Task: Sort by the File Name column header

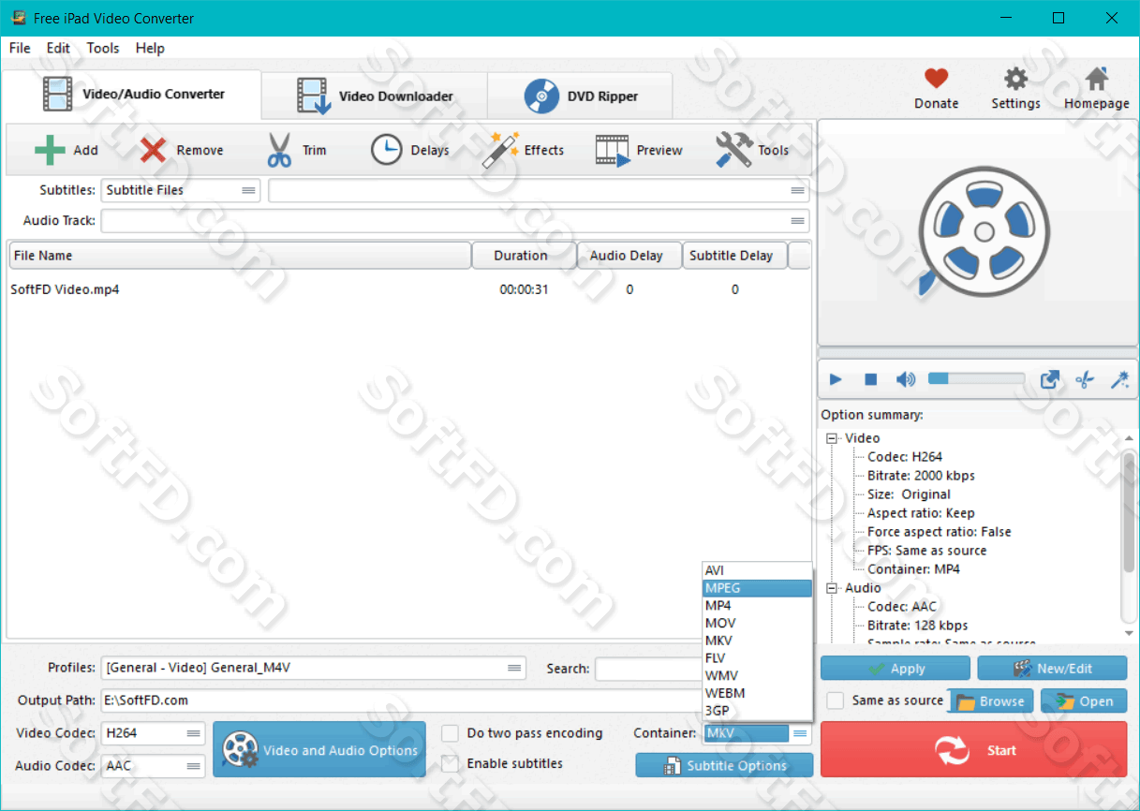Action: pos(240,256)
